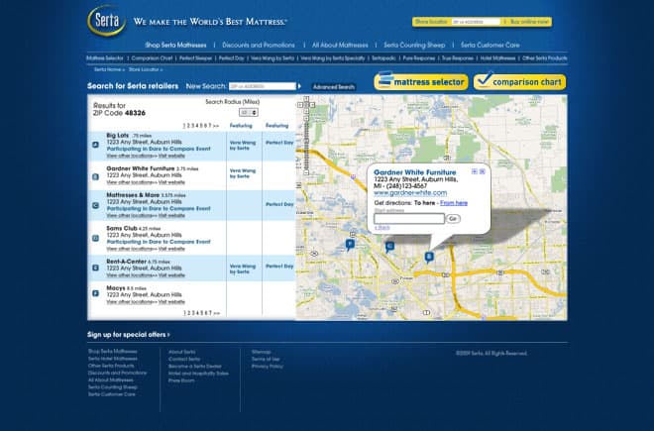This screenshot has height=431, width=654.
Task: Select marker B icon beside Gardner White Furniture
Action: 95,177
